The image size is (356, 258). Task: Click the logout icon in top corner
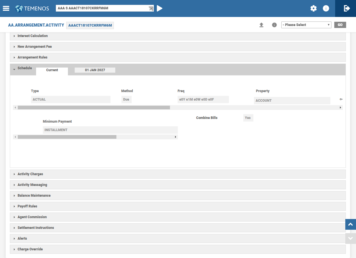point(347,8)
